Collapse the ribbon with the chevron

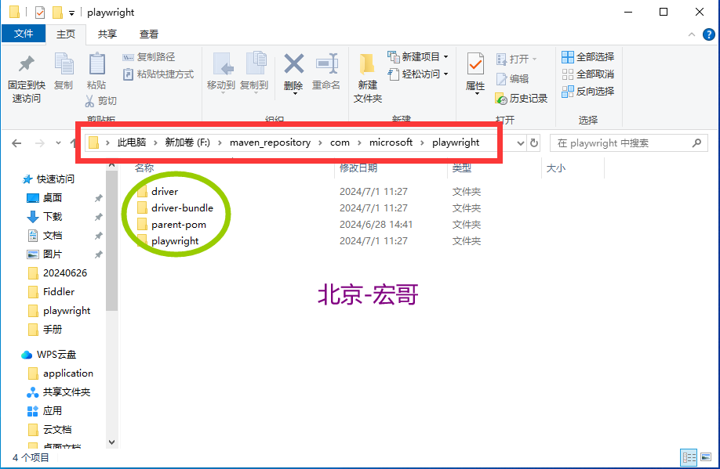point(692,34)
